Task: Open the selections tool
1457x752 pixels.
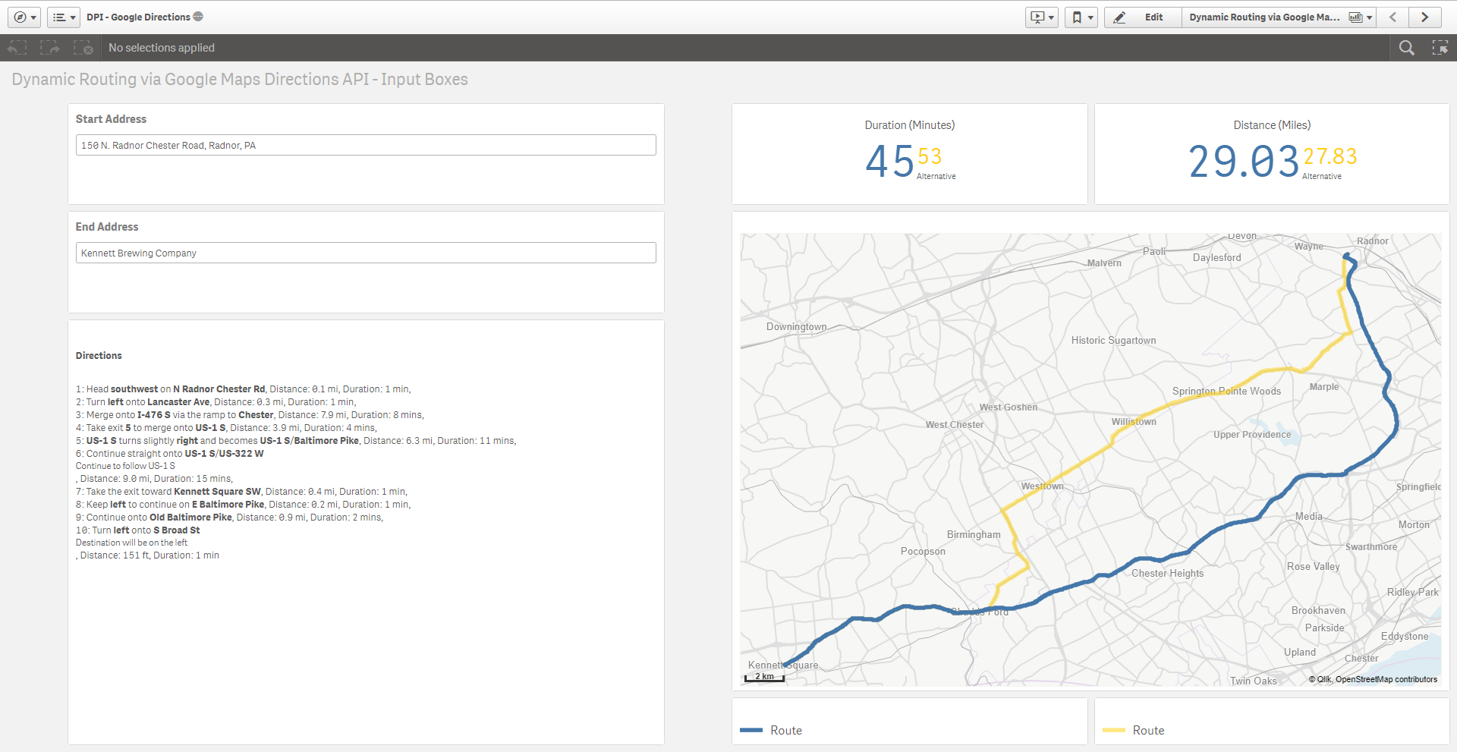Action: pos(1440,48)
